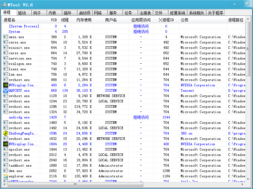
Task: Sort by 用户名 column header
Action: 111,20
